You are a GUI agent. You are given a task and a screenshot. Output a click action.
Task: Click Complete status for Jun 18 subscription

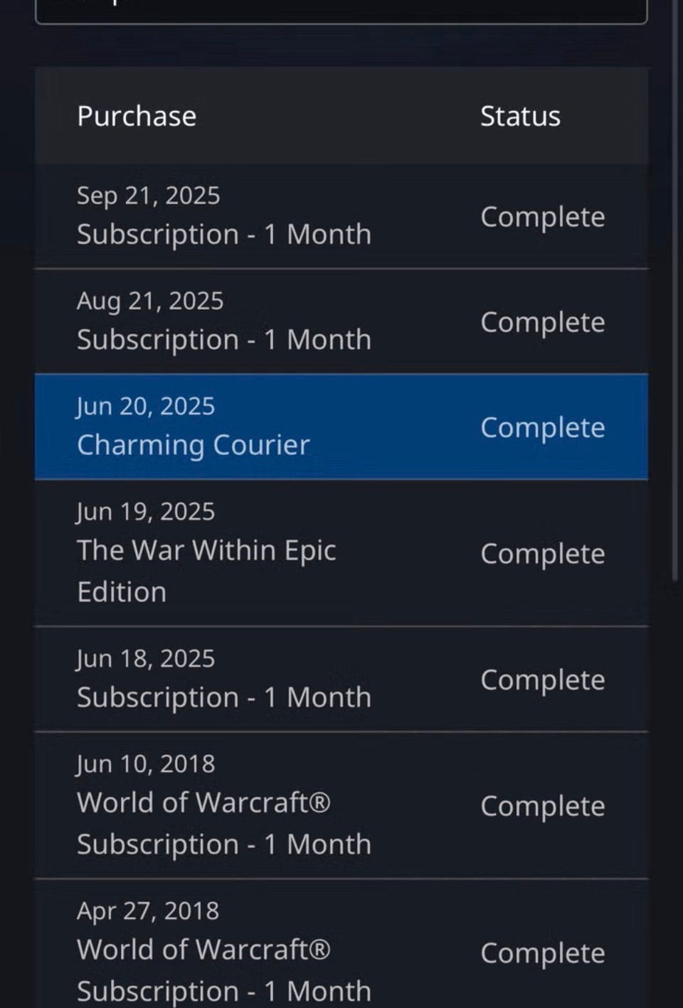click(543, 680)
